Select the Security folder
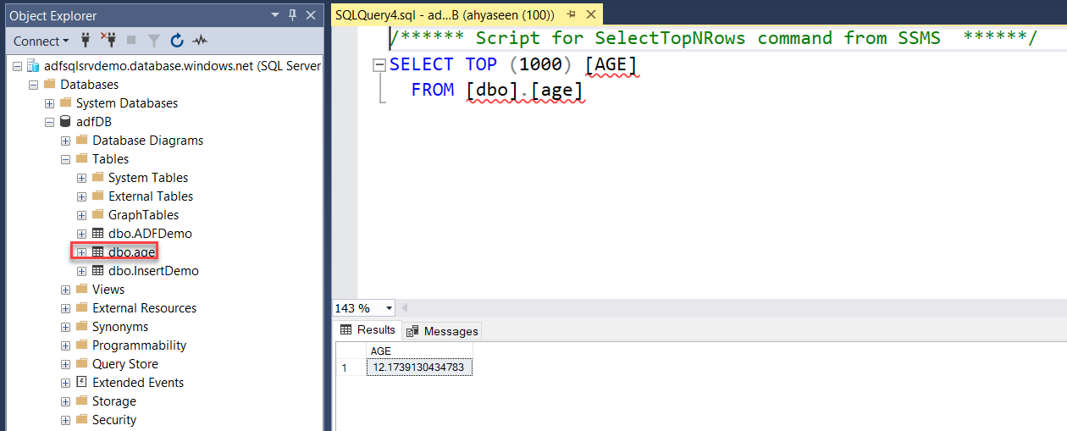1067x431 pixels. click(x=114, y=420)
